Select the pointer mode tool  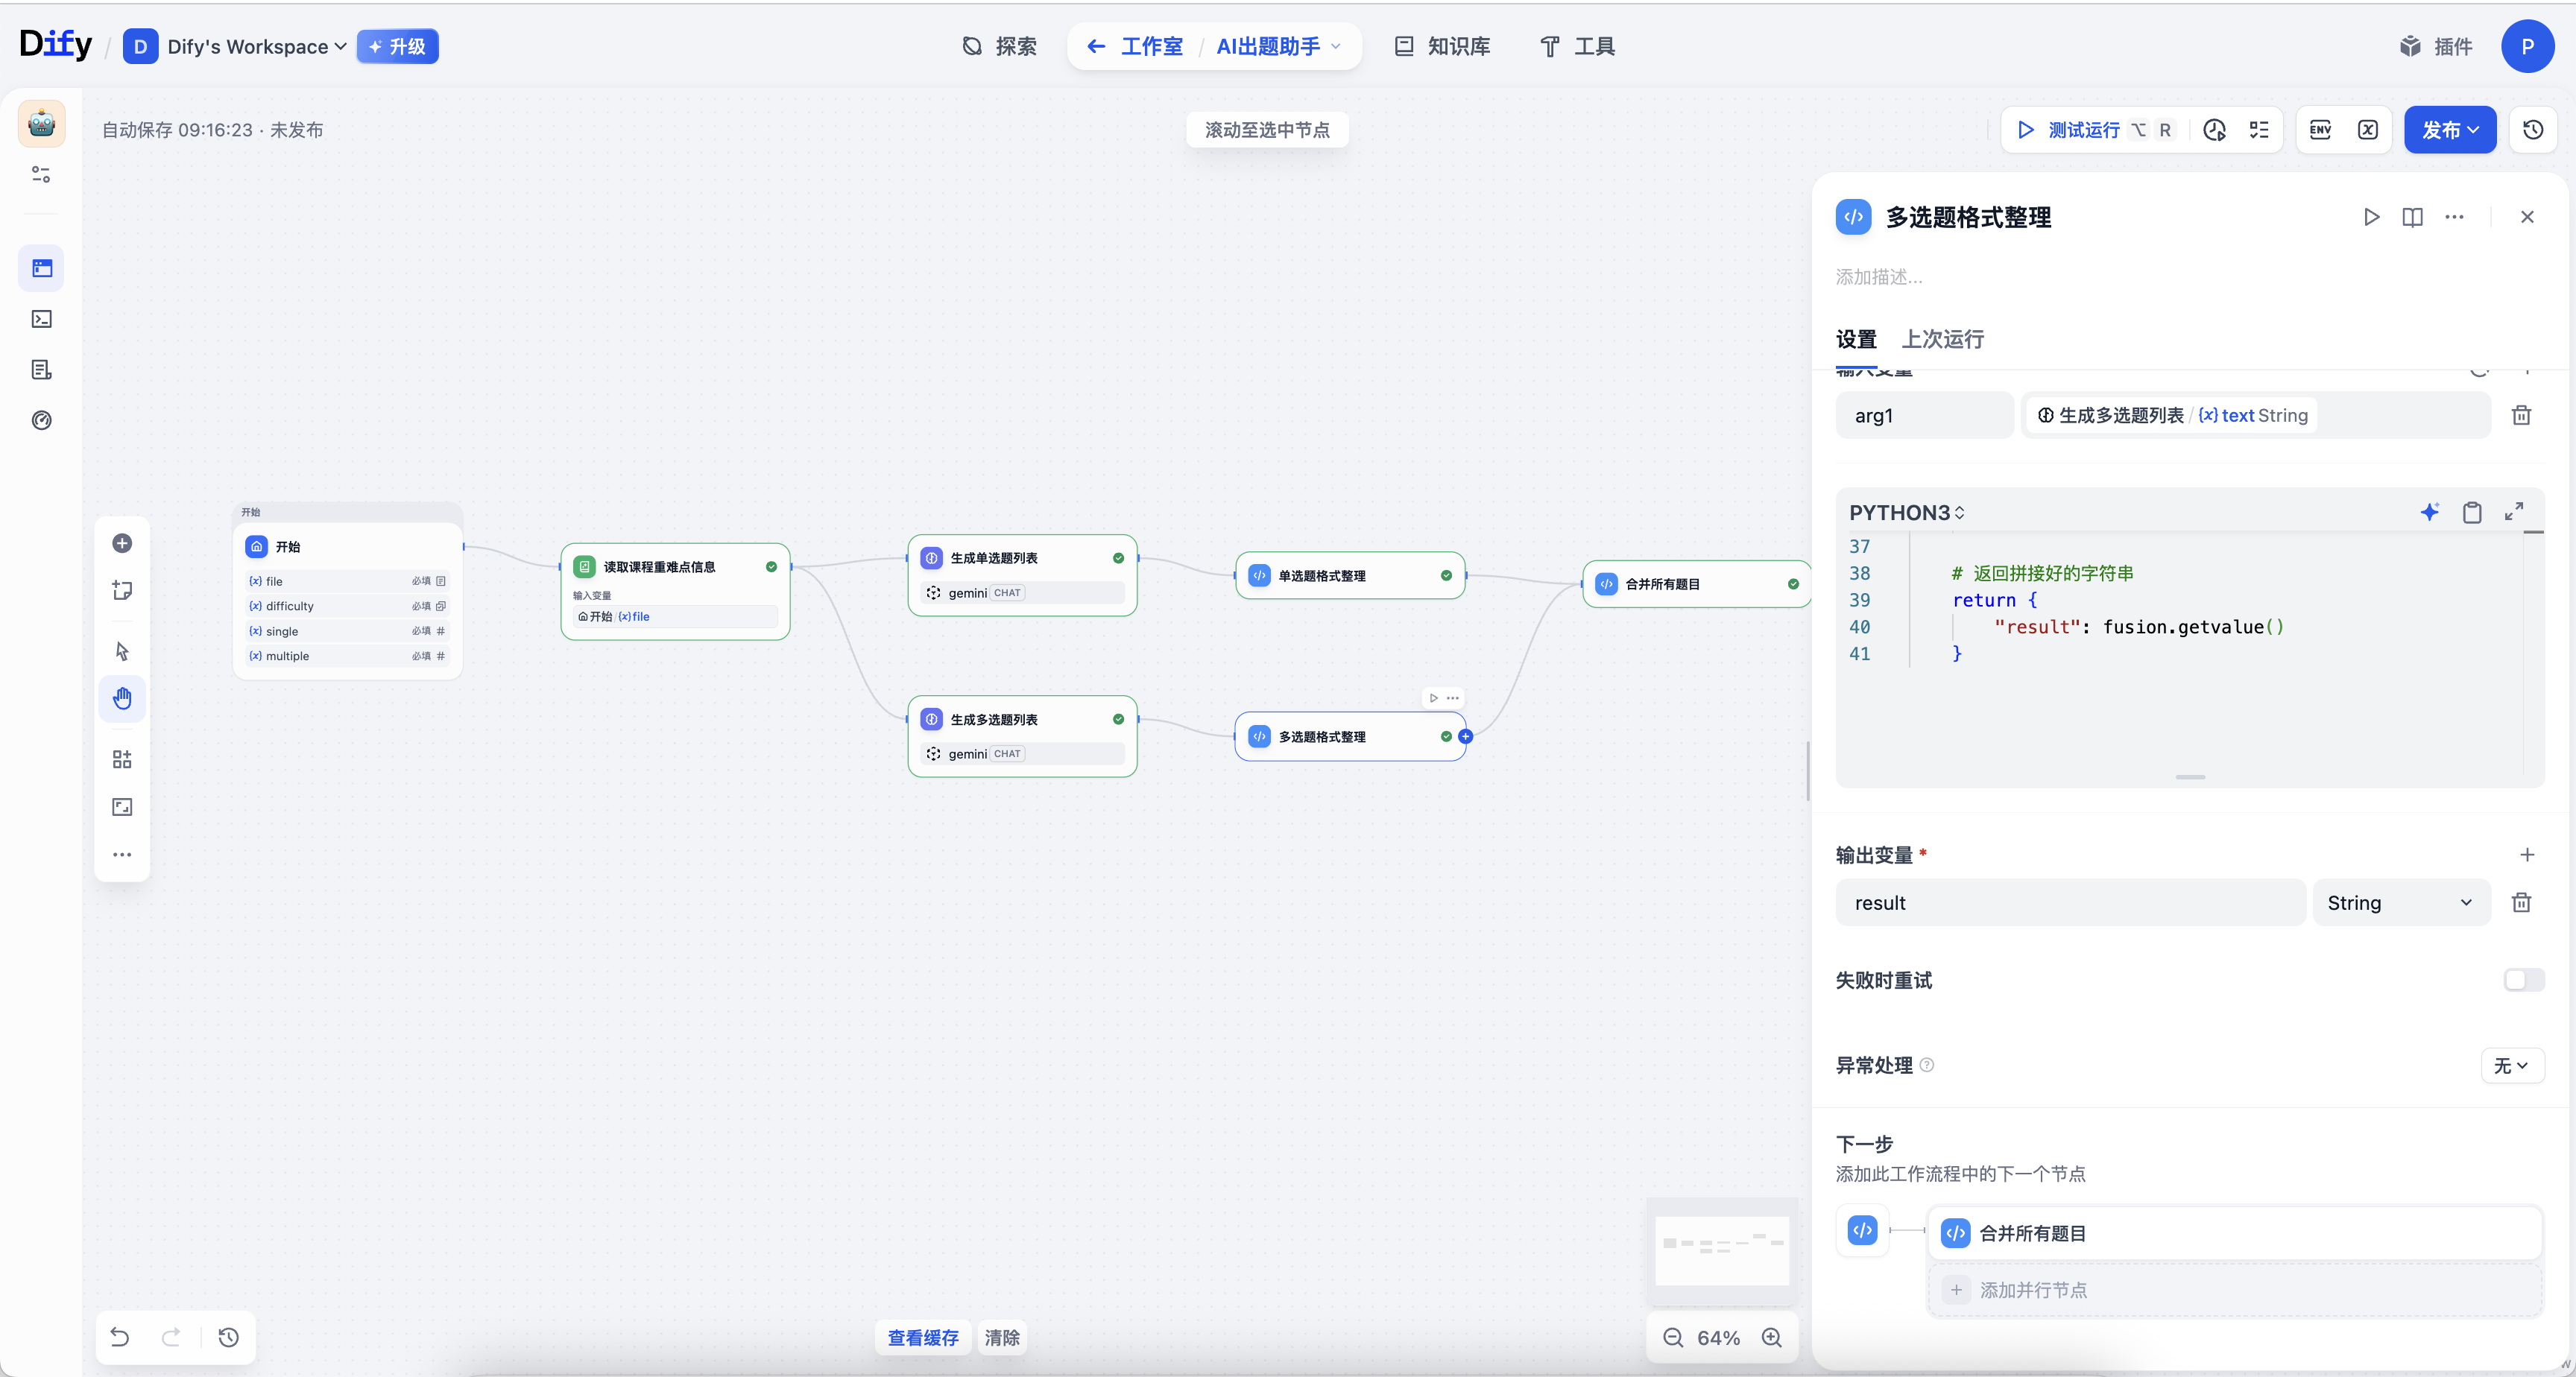pos(122,651)
